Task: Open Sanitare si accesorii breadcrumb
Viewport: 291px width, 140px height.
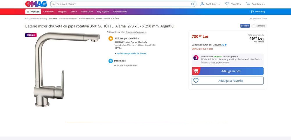Action: point(68,19)
